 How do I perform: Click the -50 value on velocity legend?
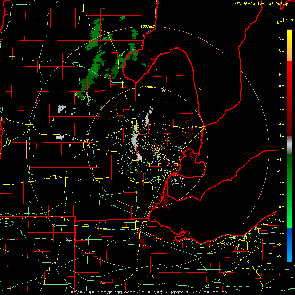(x=280, y=208)
